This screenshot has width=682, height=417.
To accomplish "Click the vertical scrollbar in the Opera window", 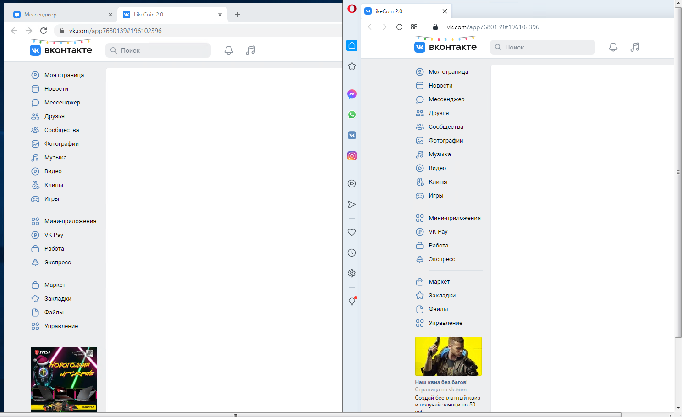I will pos(678,173).
